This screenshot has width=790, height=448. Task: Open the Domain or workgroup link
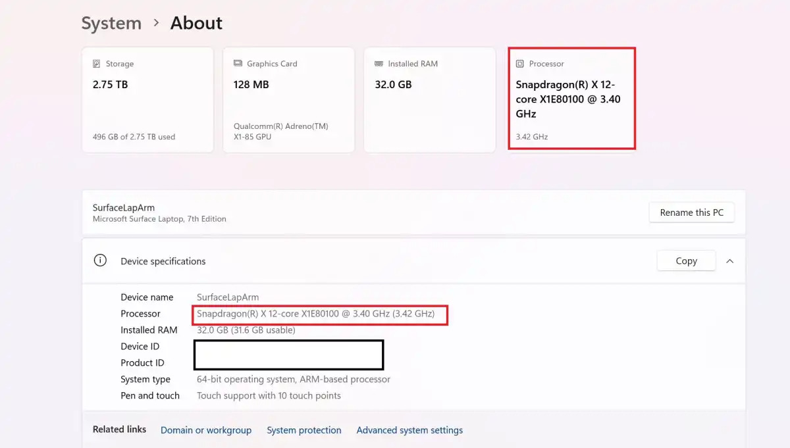[206, 430]
